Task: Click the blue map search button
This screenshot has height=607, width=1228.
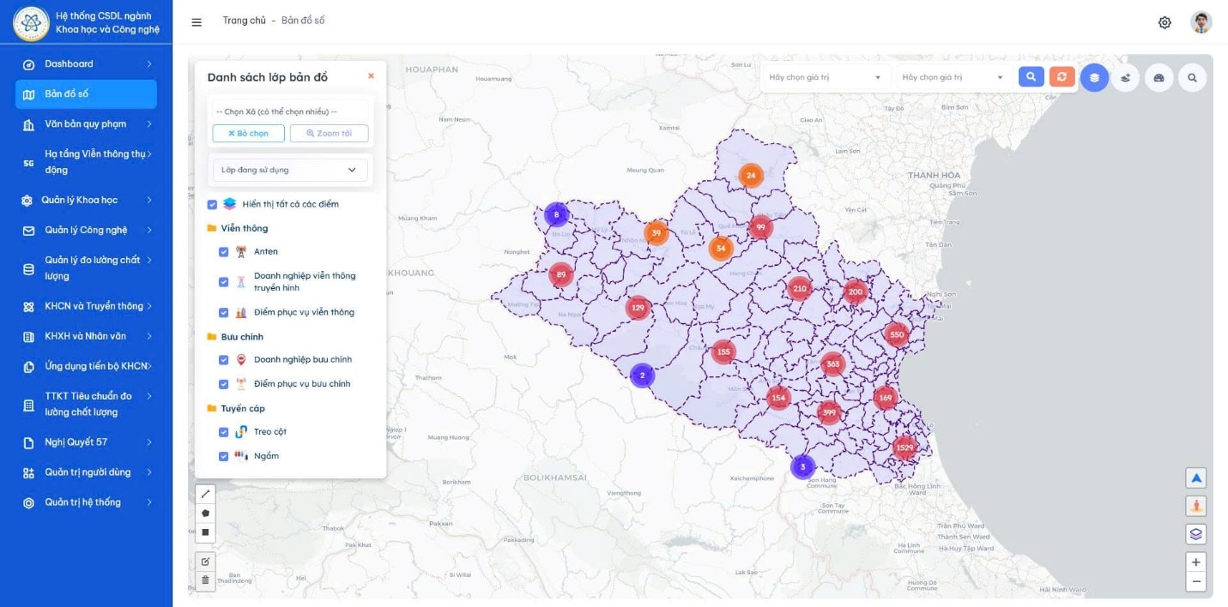Action: 1031,77
